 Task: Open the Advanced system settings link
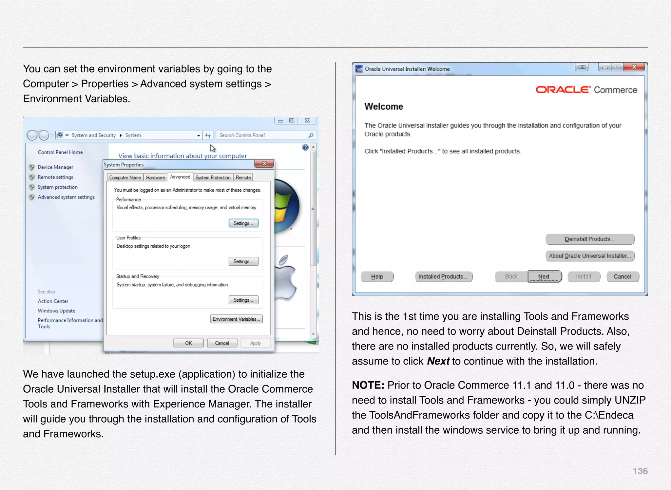coord(66,197)
